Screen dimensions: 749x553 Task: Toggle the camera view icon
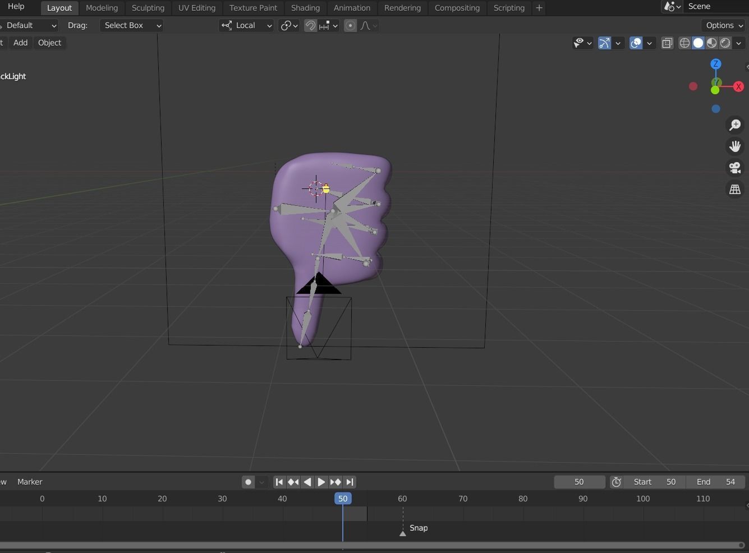click(x=735, y=168)
